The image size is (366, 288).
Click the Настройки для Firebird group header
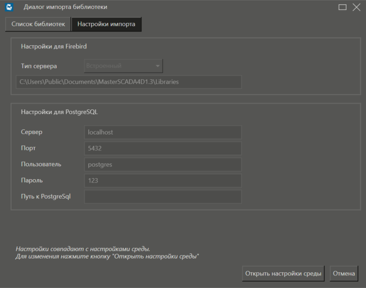(54, 46)
